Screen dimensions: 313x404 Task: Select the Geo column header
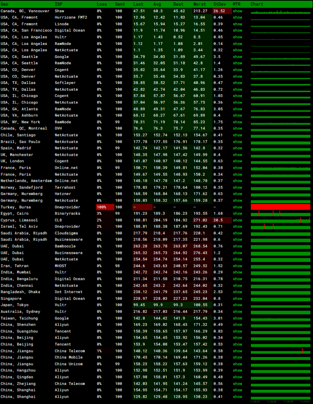[4, 4]
